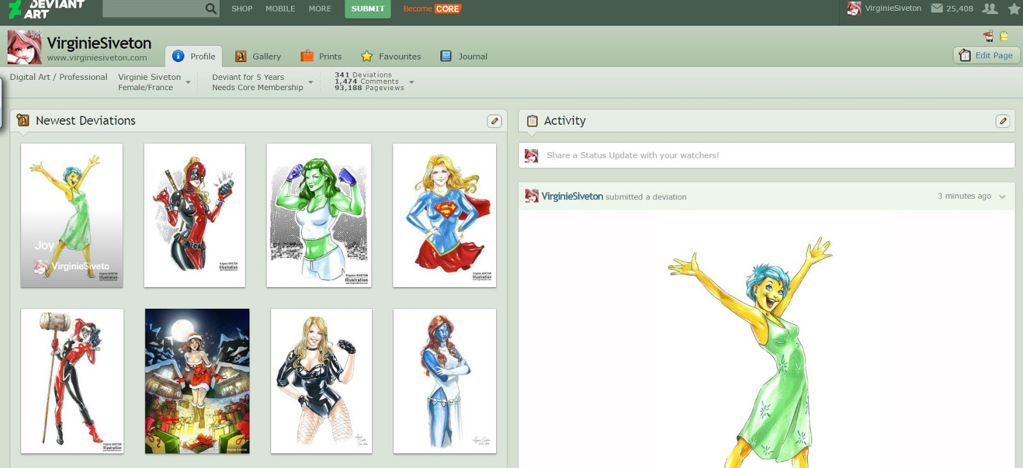Focus the top search input field
The image size is (1023, 468).
tap(153, 8)
